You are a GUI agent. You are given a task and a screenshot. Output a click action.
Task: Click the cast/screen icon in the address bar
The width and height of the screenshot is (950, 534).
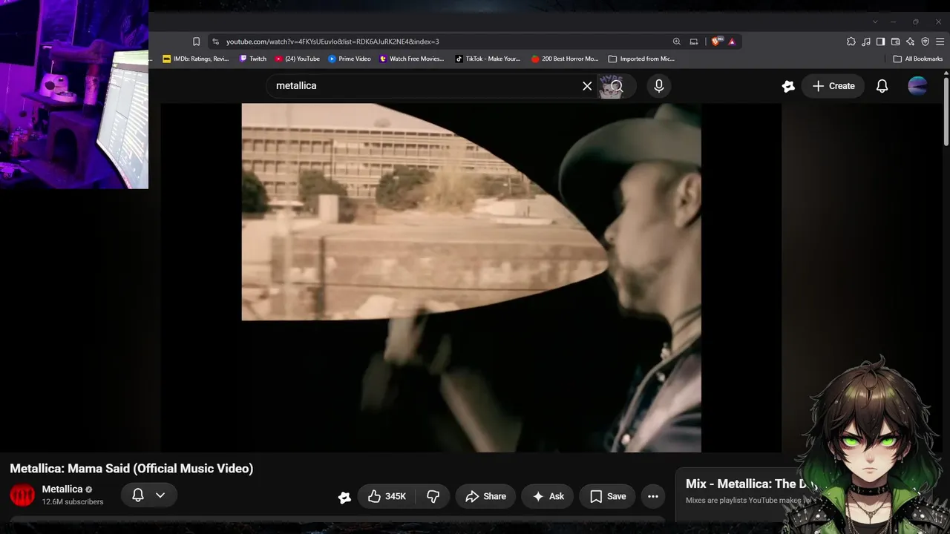tap(694, 42)
